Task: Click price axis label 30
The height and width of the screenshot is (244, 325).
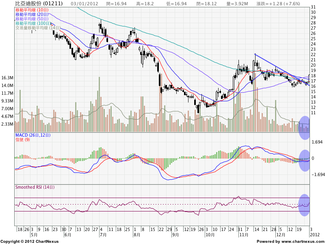Action: coord(313,12)
